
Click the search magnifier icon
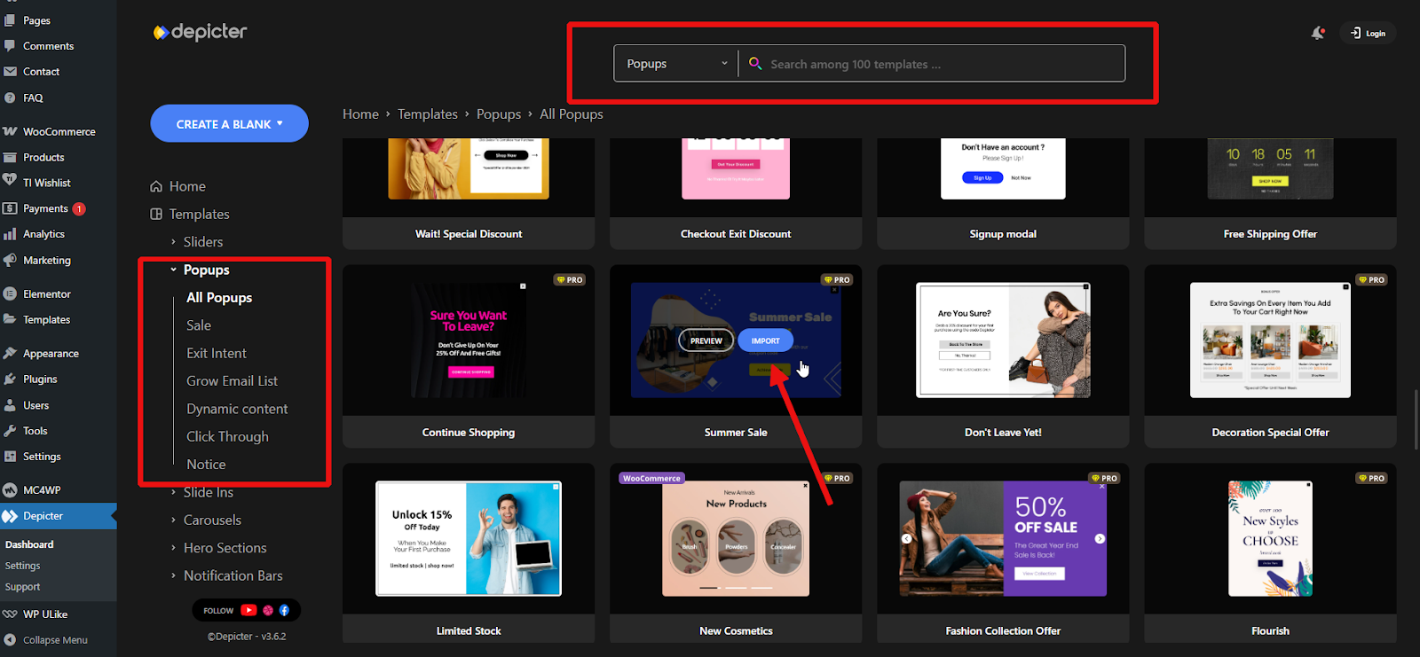coord(755,64)
